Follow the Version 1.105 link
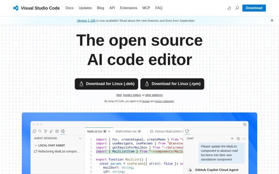This screenshot has width=279, height=174. tap(86, 20)
